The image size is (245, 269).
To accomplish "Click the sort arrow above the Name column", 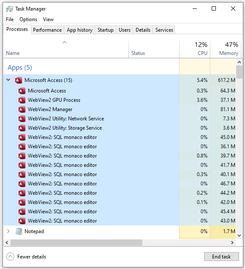I will pyautogui.click(x=64, y=42).
